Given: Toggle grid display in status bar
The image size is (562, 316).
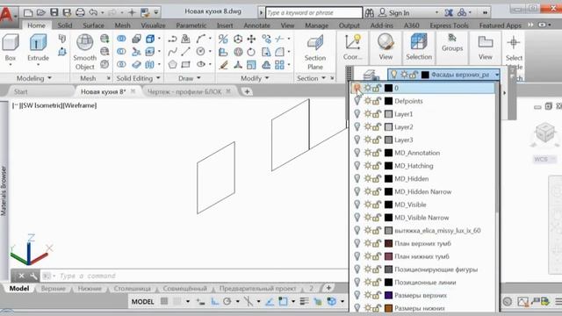Looking at the screenshot, I should [x=164, y=301].
